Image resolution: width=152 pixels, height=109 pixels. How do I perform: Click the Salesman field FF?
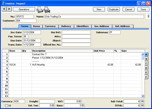(x=115, y=32)
